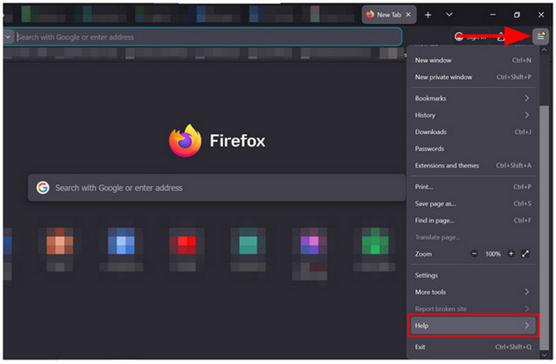
Task: Click the address bar search field
Action: pyautogui.click(x=208, y=37)
